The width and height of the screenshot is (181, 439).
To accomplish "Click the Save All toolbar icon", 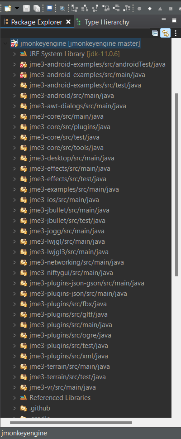I will tap(36, 9).
